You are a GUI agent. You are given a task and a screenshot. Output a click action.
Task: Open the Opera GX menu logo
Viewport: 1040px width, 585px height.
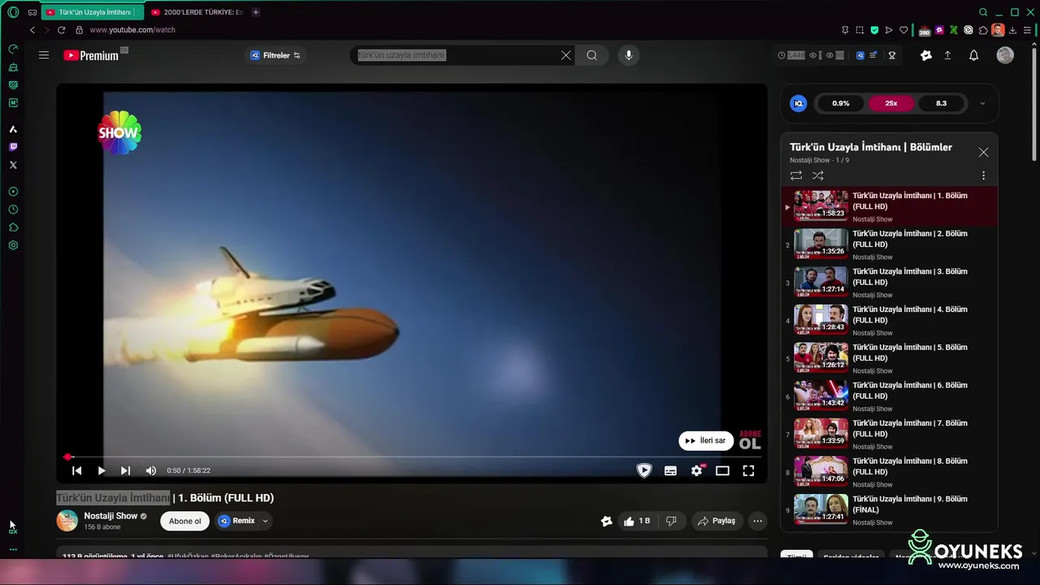[12, 12]
